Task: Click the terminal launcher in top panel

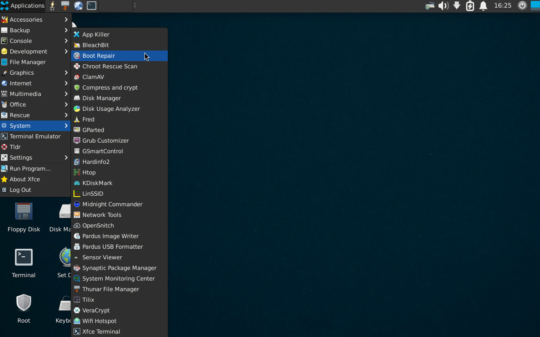Action: point(91,6)
